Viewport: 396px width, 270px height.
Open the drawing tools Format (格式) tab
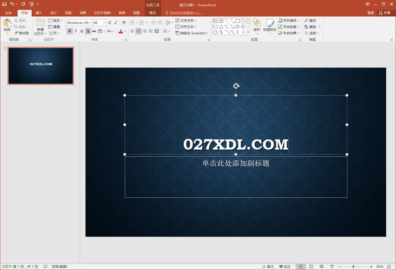click(153, 13)
